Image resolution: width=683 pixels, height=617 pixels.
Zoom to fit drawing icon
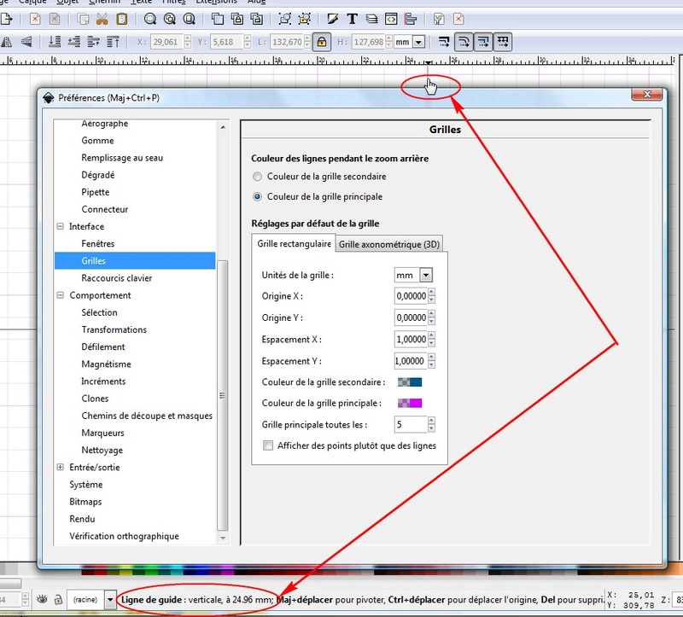pos(169,19)
